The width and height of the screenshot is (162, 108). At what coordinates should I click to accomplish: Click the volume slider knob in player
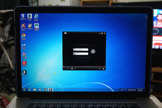coord(100,69)
